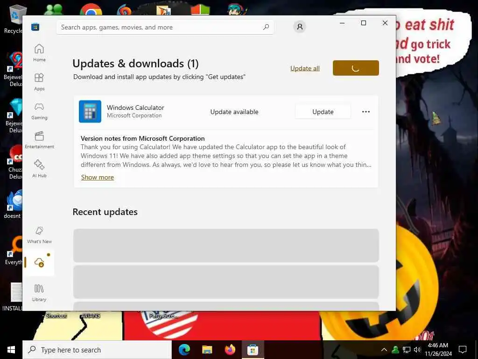Screen dimensions: 478x359
Task: Open the Windows Start menu
Action: tap(11, 350)
